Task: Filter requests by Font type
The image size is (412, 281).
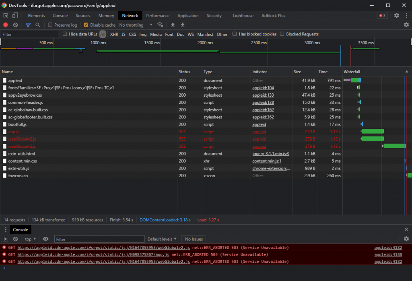Action: pos(169,35)
